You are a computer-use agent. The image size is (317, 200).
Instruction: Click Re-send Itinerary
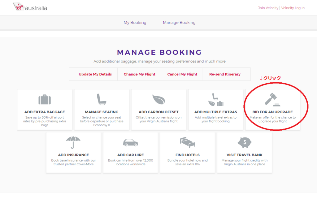pos(225,74)
